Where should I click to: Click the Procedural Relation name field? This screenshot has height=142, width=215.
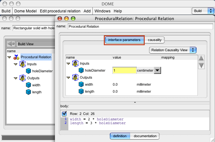tap(140, 26)
